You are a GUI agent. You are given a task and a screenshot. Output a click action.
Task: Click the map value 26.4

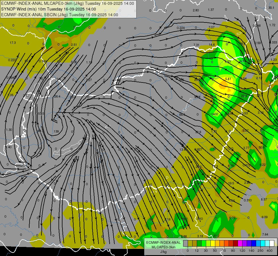coord(57,96)
